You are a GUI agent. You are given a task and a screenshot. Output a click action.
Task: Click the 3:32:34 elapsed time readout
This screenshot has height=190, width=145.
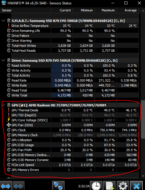click(84, 186)
